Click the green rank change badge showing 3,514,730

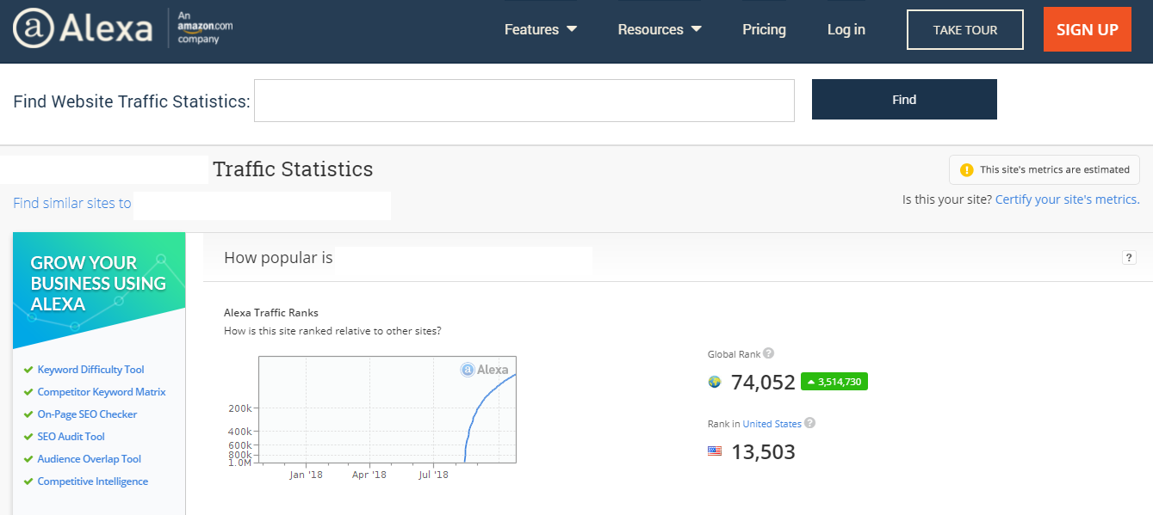[834, 382]
